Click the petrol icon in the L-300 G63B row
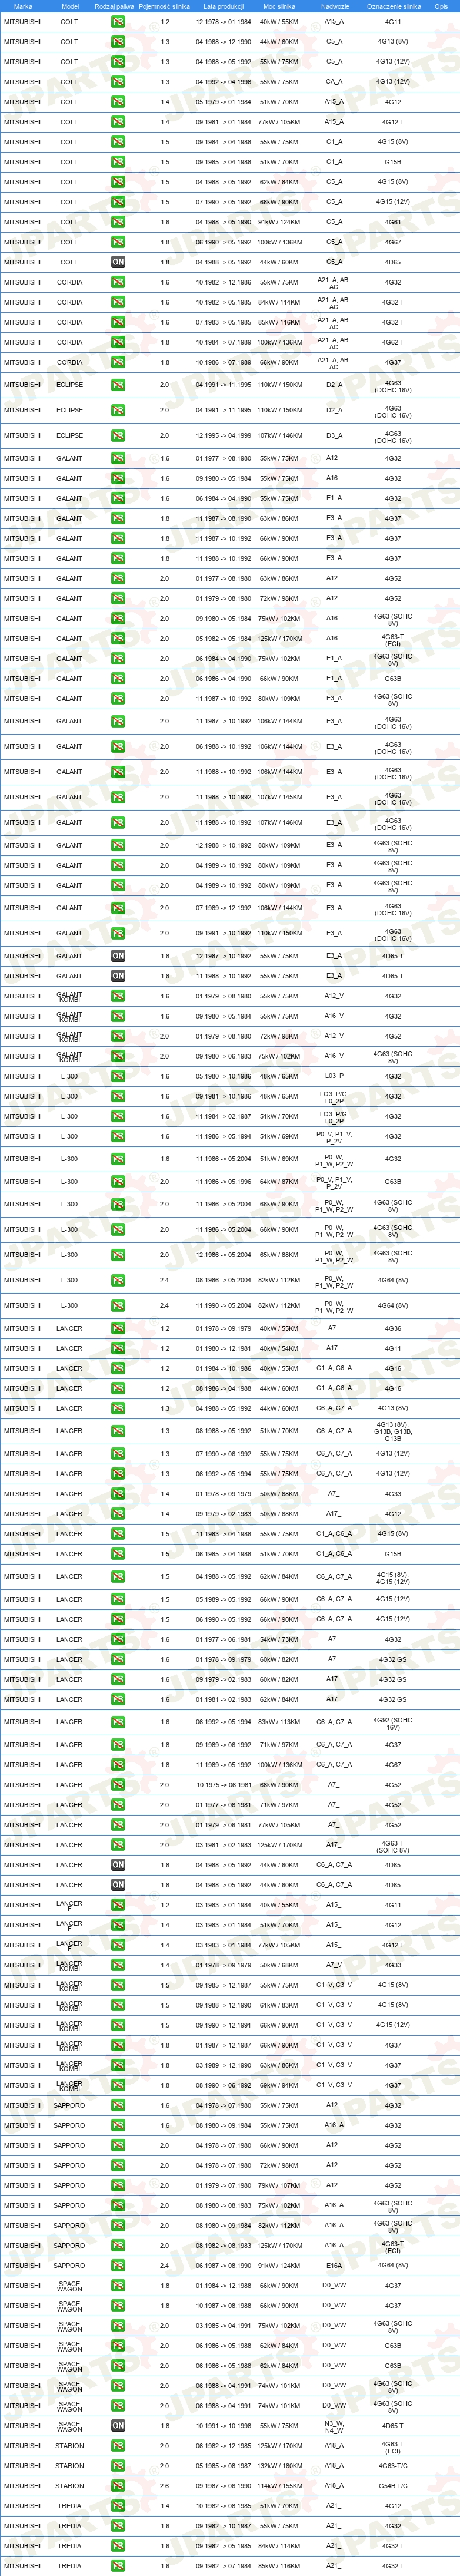460x2576 pixels. 118,1182
